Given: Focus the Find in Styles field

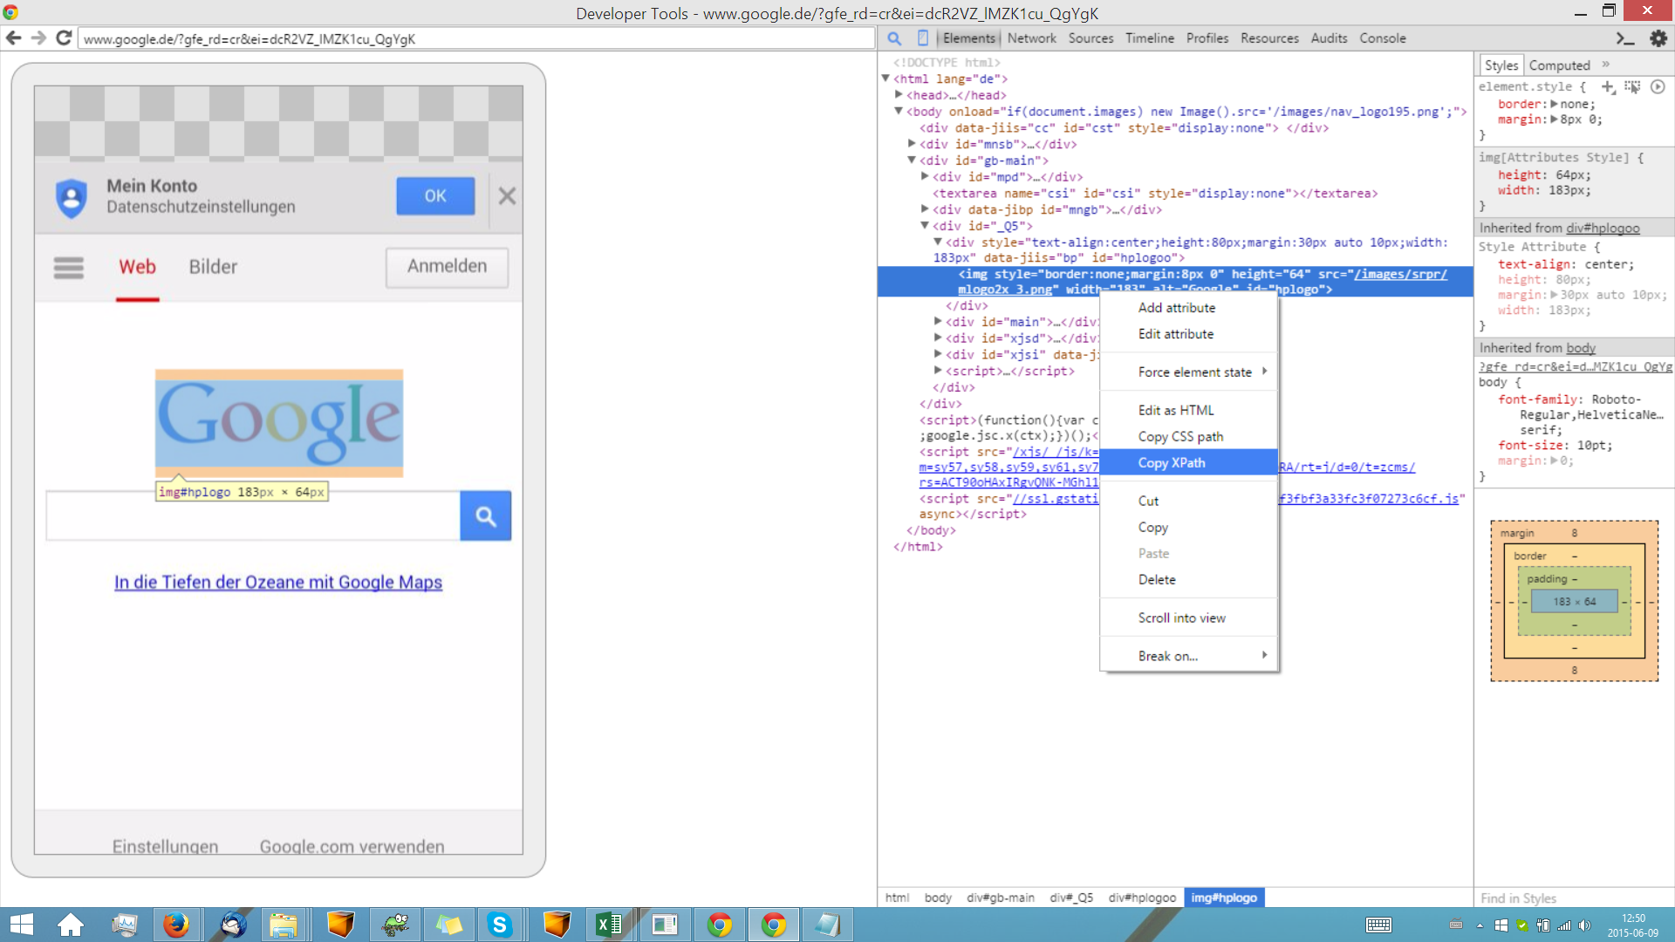Looking at the screenshot, I should click(1574, 898).
